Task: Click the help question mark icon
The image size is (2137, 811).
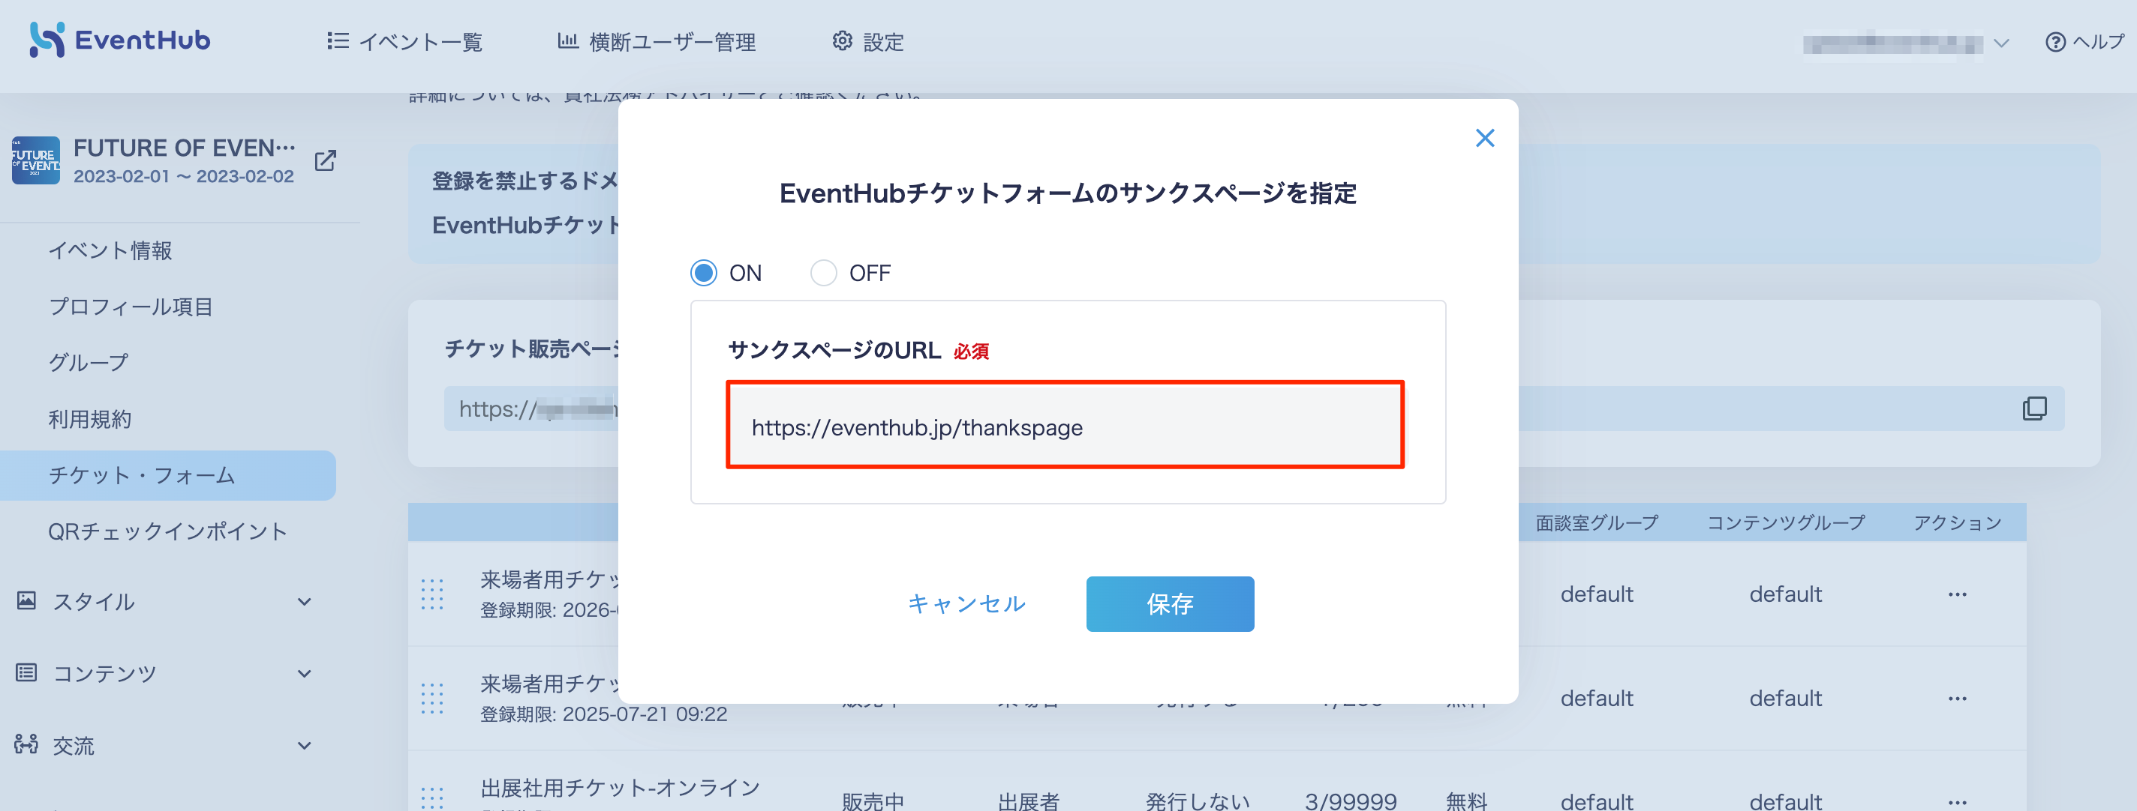Action: click(2055, 41)
